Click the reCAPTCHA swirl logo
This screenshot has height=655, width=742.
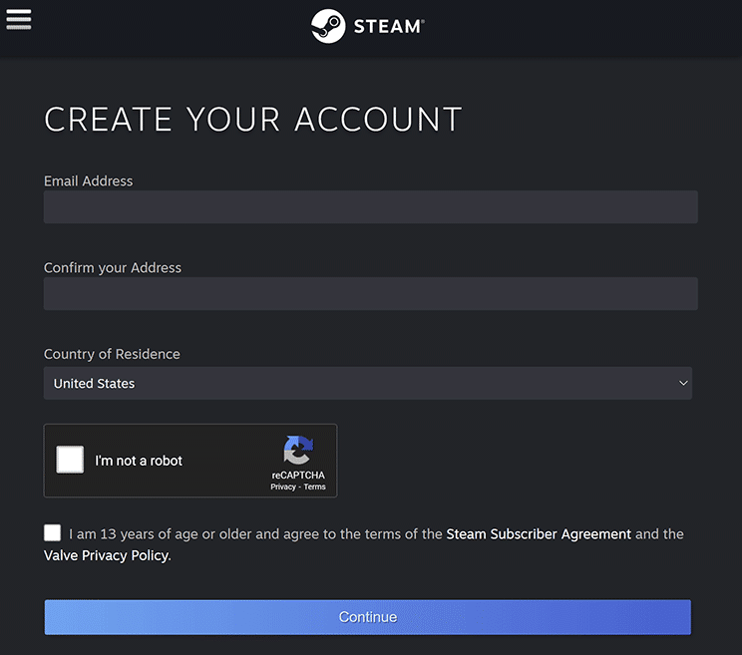[298, 450]
